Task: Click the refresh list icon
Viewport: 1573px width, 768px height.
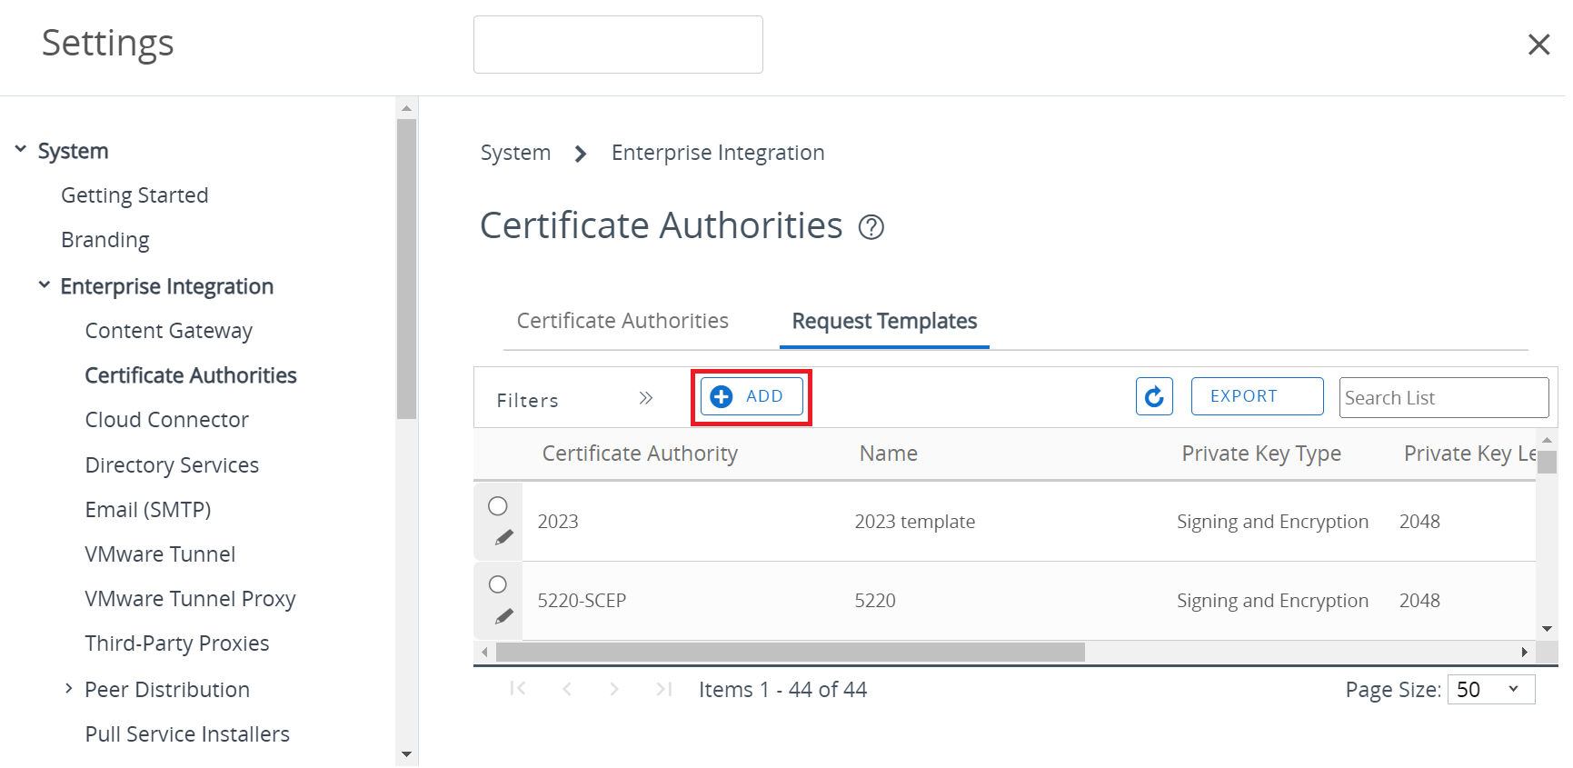Action: 1153,397
